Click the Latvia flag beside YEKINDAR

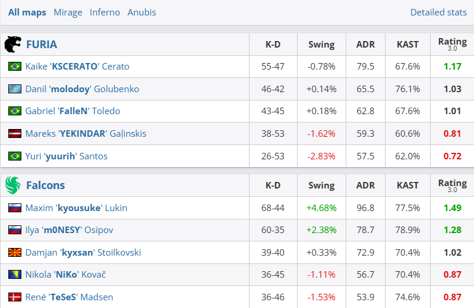coord(15,134)
